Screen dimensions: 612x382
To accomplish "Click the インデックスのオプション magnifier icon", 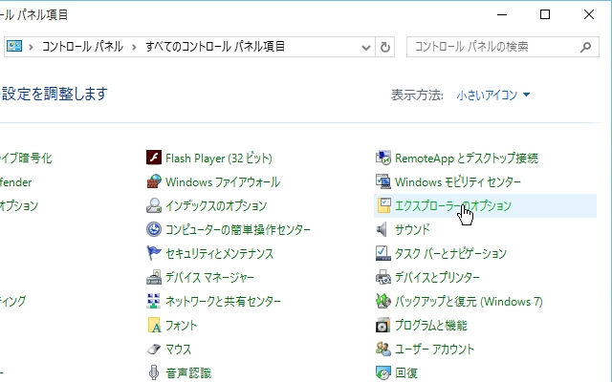I will [154, 205].
